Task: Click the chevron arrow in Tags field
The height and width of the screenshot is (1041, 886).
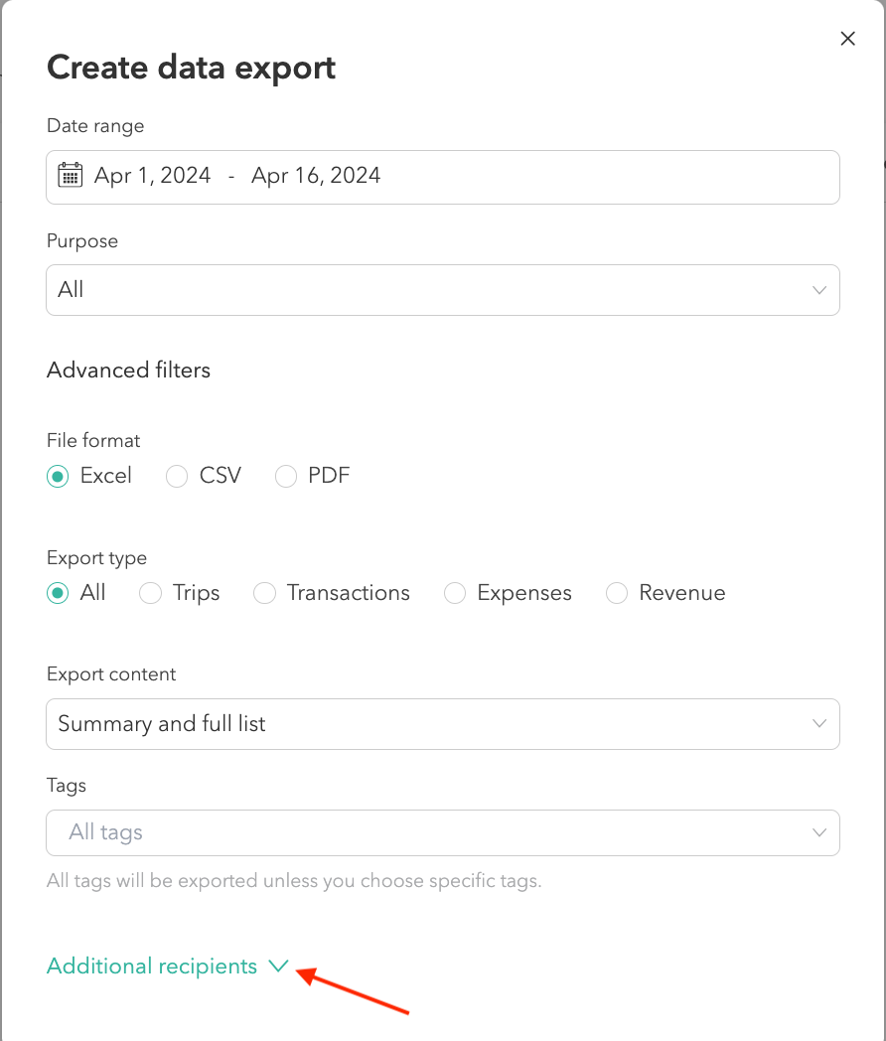Action: [x=819, y=832]
